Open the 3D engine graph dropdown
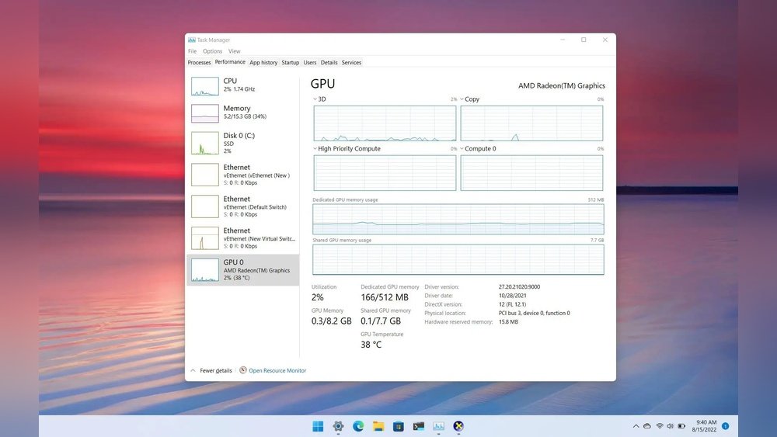Screen dimensions: 777x437 315,99
